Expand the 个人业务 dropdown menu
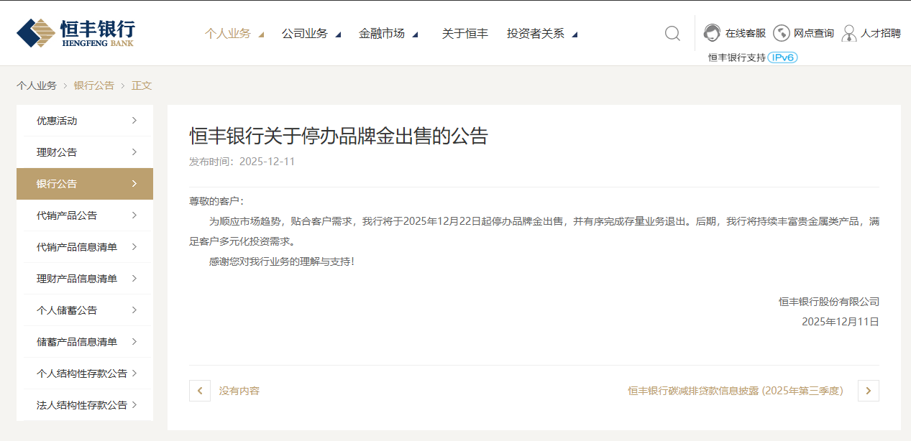The image size is (911, 441). click(x=234, y=34)
